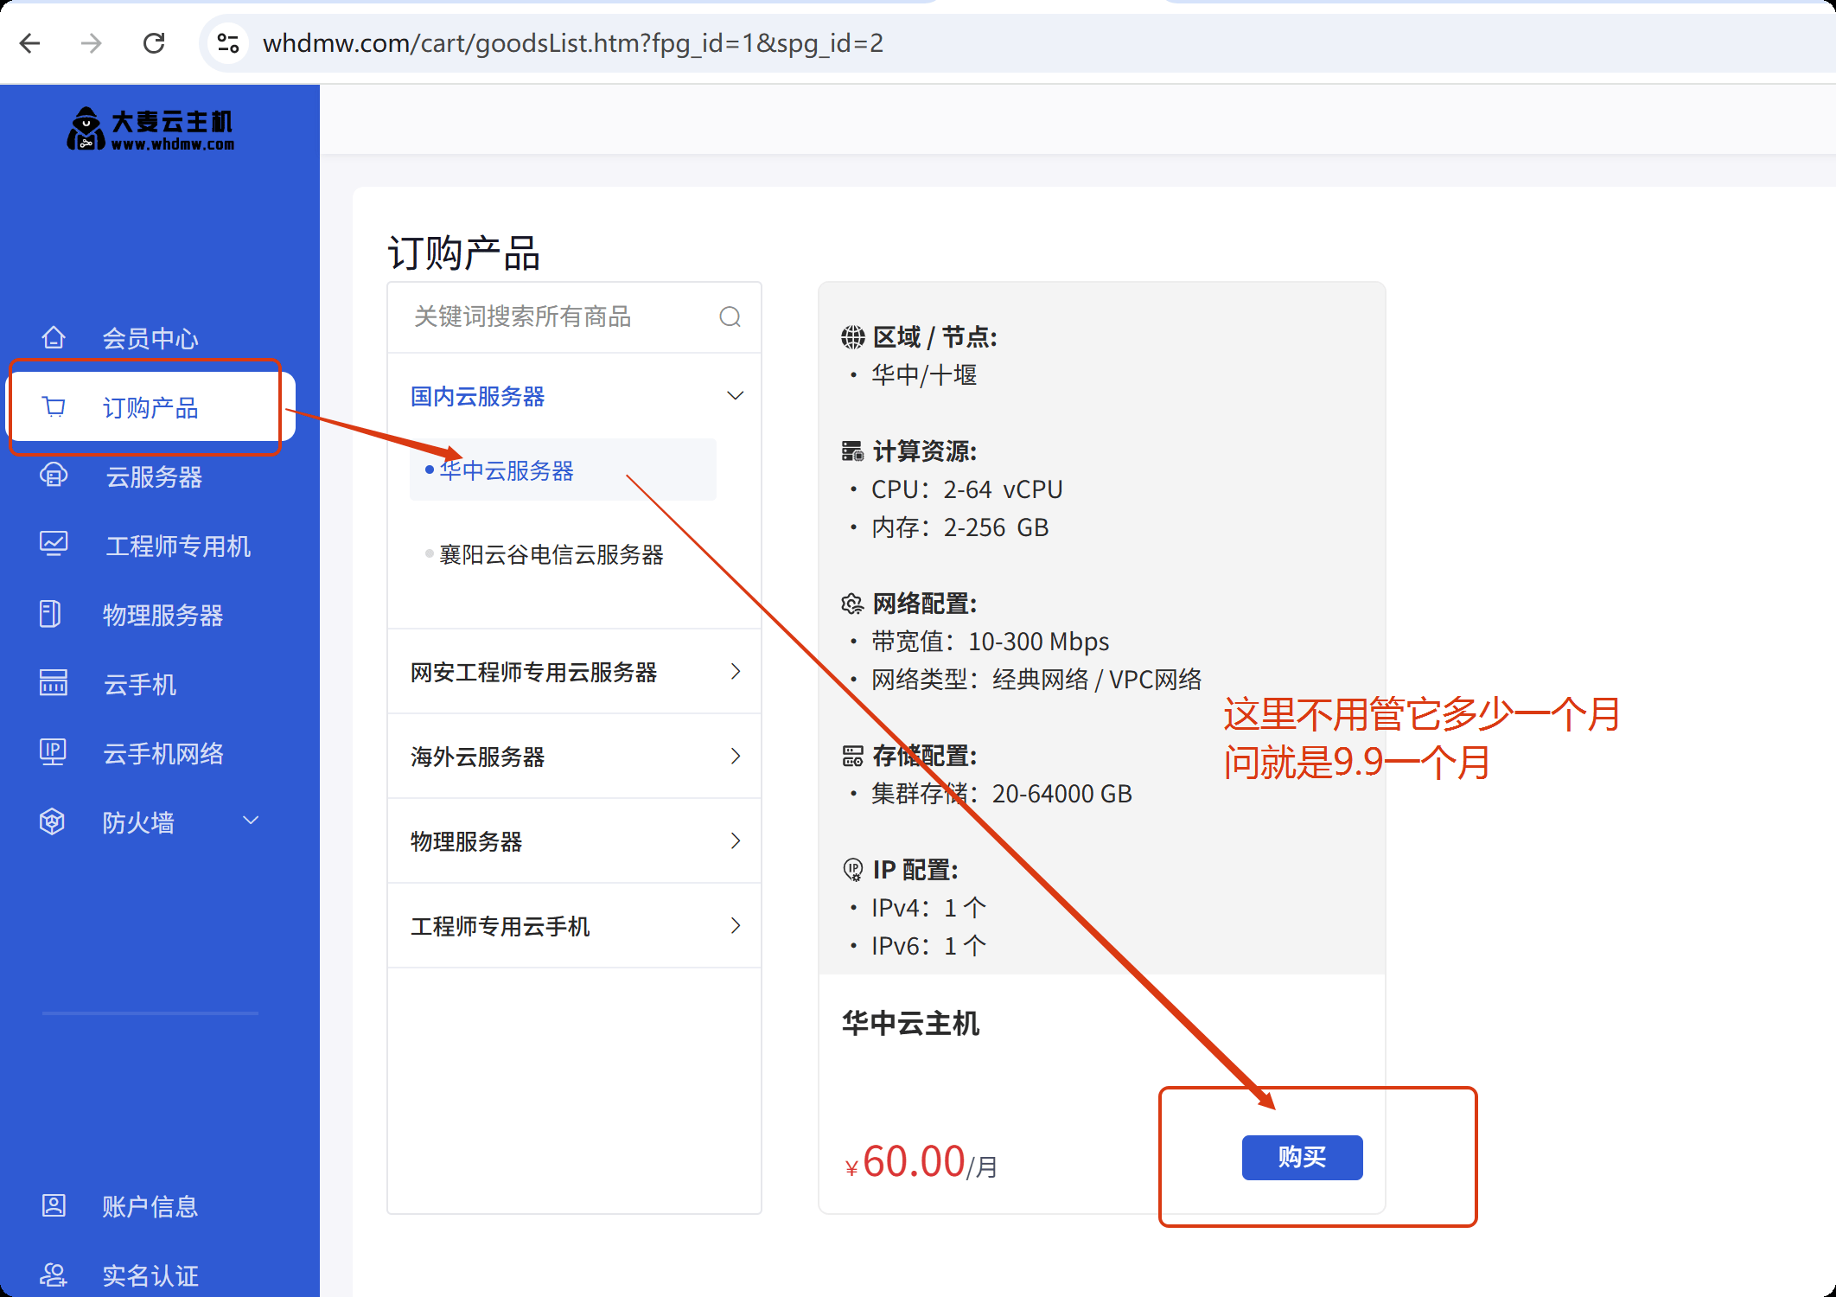Click the 大麦云主机 logo
1836x1297 pixels.
[151, 130]
